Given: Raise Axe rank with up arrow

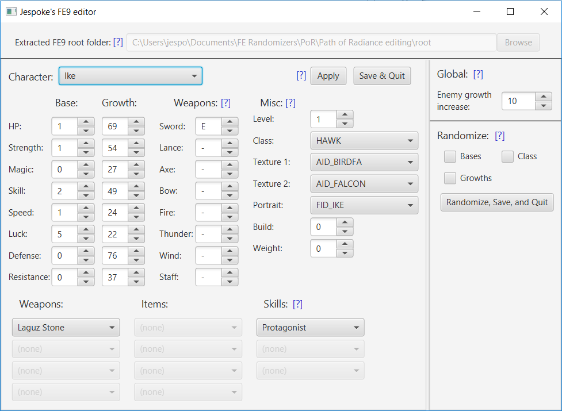Looking at the screenshot, I should [230, 164].
